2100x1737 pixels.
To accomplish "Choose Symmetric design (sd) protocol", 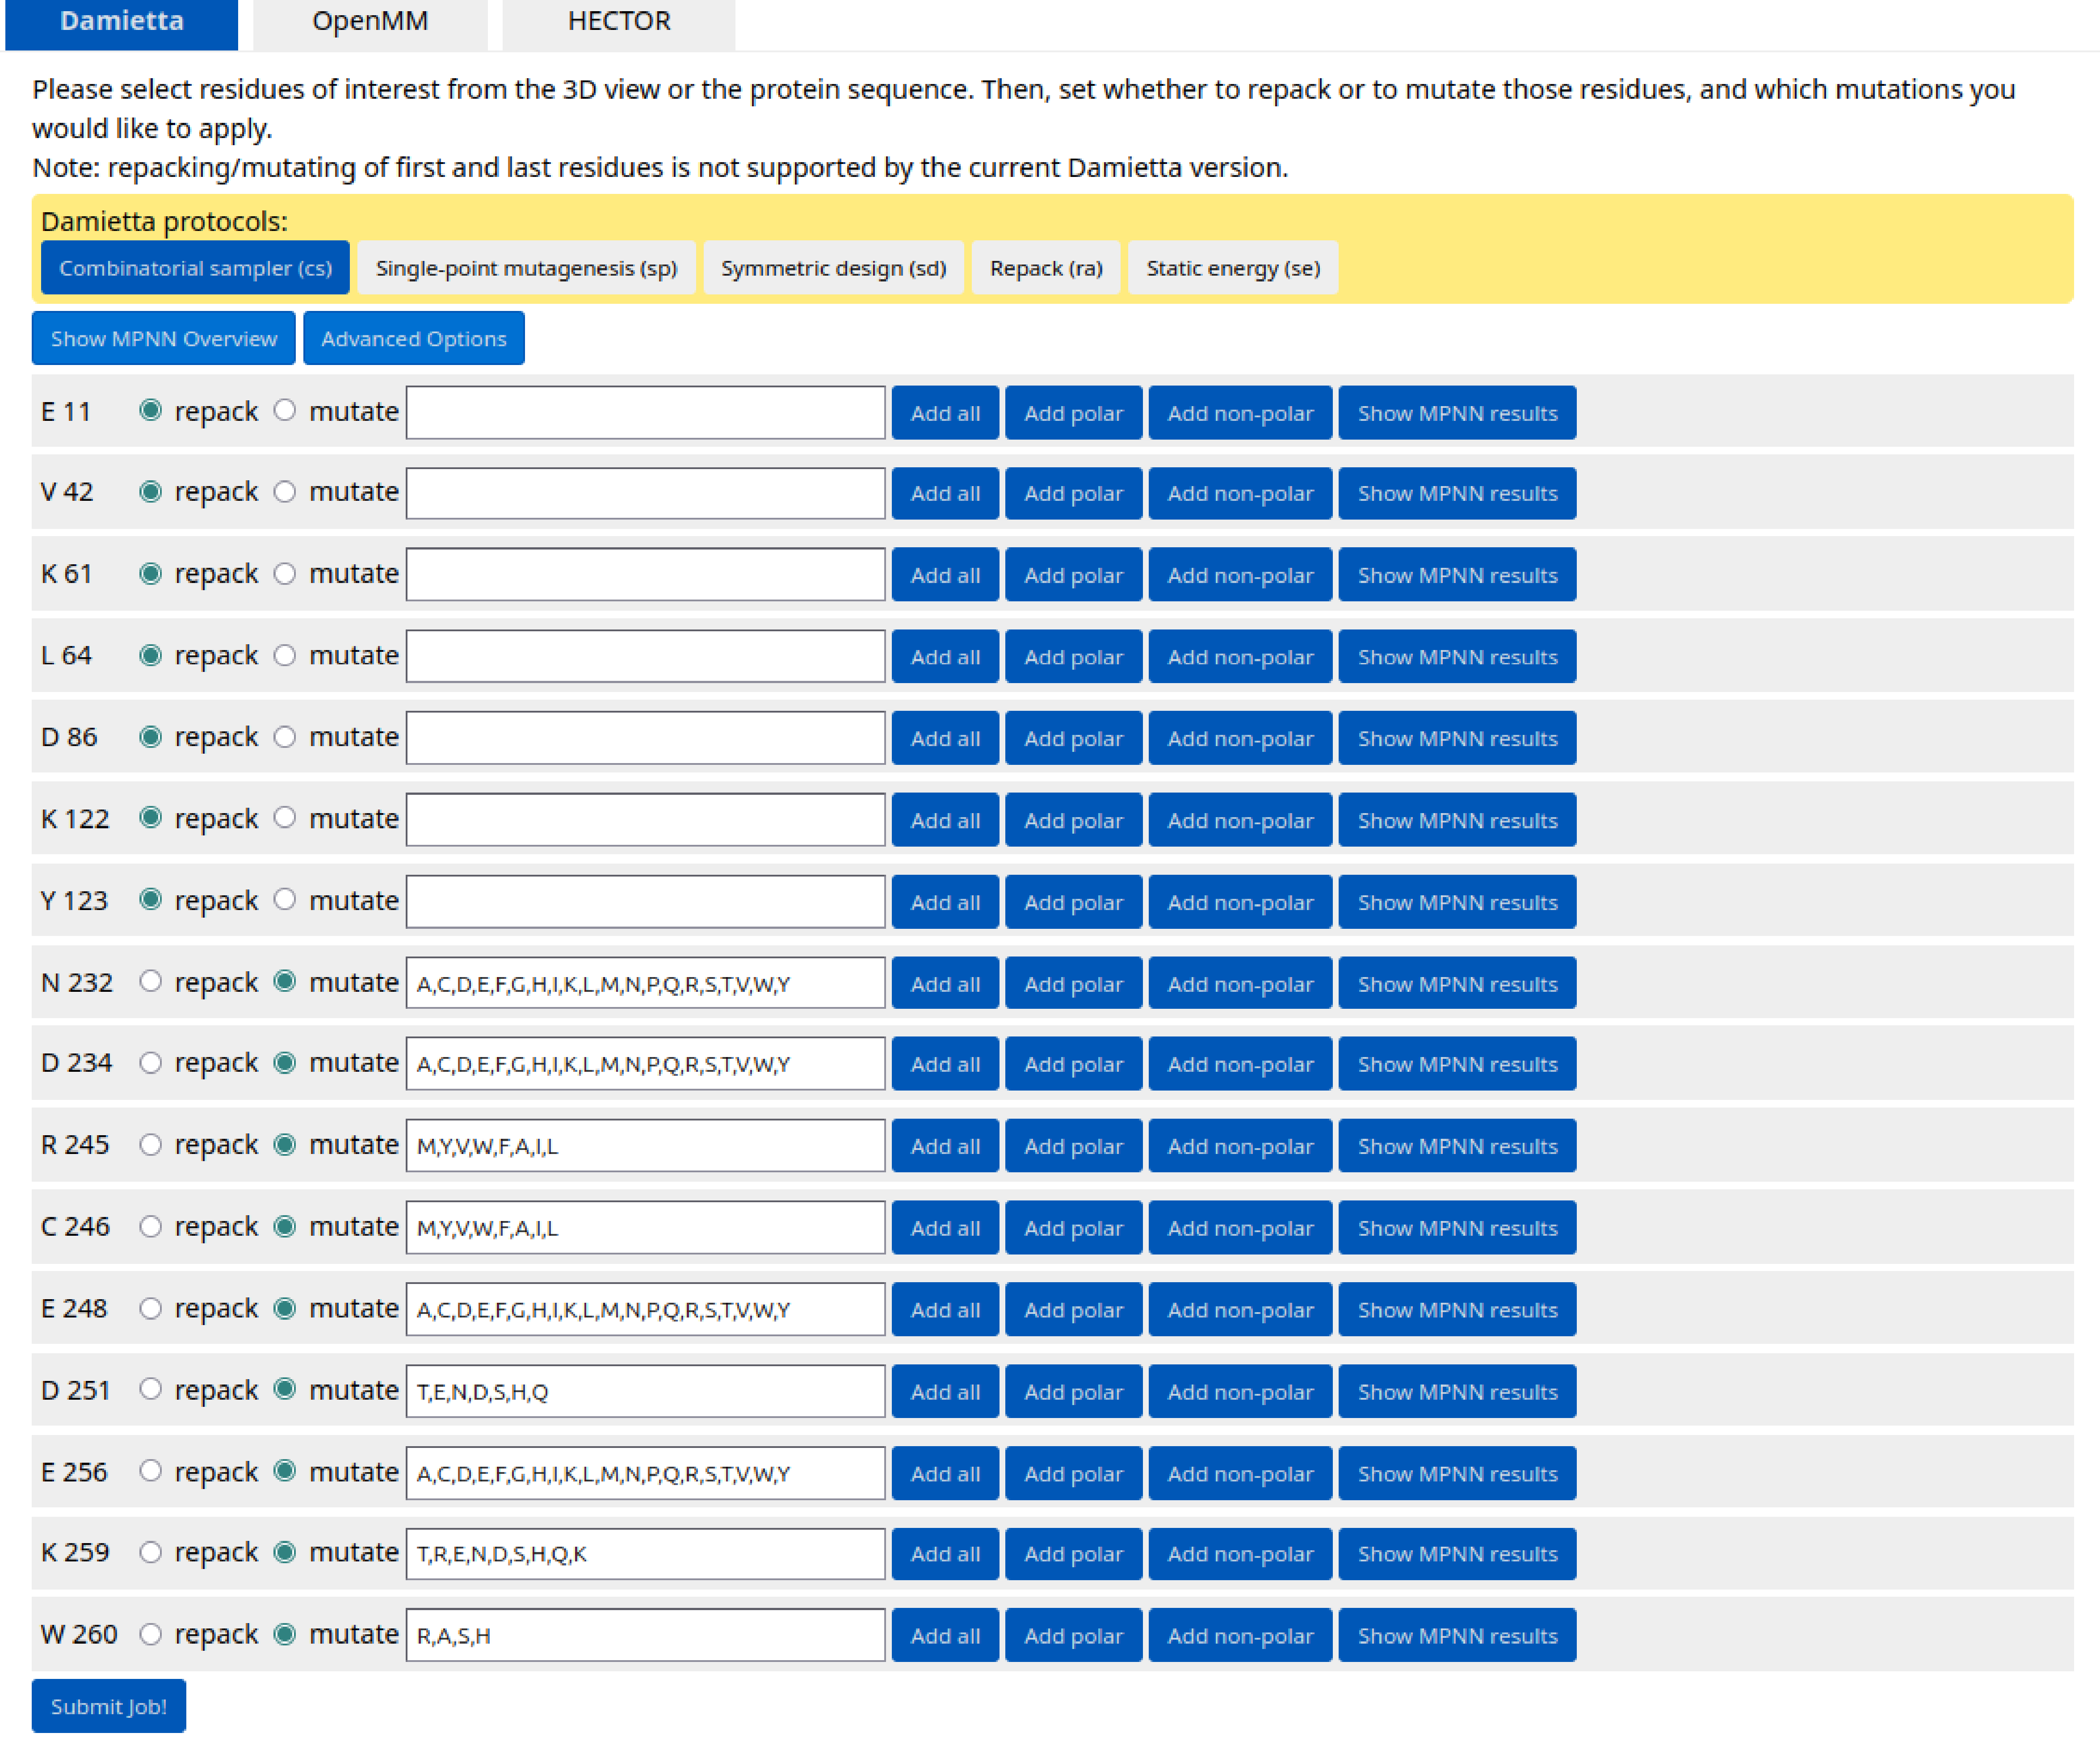I will [832, 268].
